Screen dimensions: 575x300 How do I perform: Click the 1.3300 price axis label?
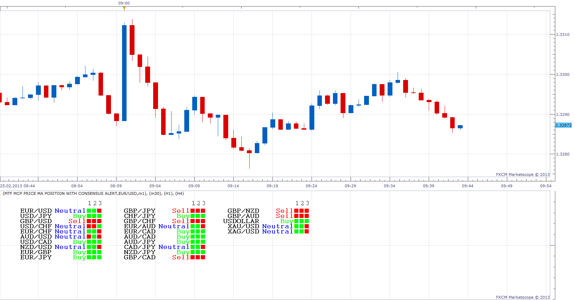(x=563, y=74)
